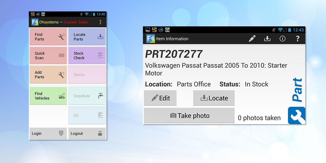Click the Dhsystems — Counter Sales title

coord(64,22)
